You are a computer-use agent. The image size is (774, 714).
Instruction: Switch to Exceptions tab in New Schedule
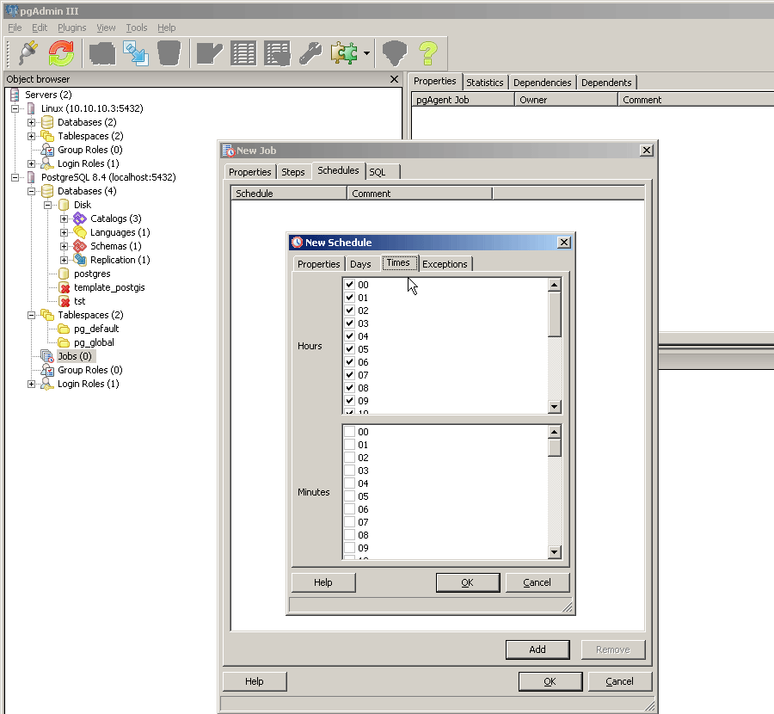(445, 264)
